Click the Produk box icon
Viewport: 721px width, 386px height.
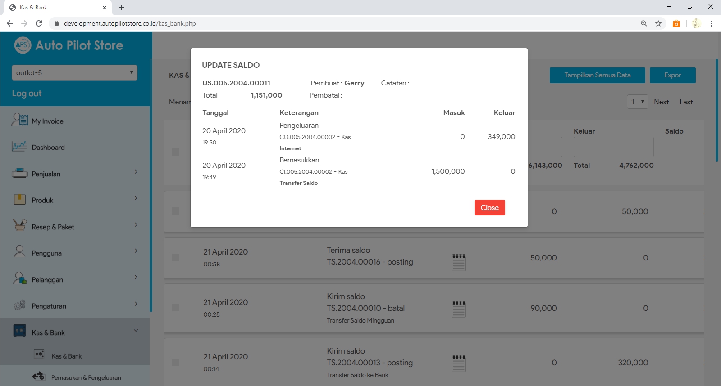click(19, 200)
